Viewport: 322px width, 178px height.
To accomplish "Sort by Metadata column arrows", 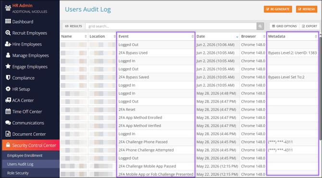I will [316, 37].
